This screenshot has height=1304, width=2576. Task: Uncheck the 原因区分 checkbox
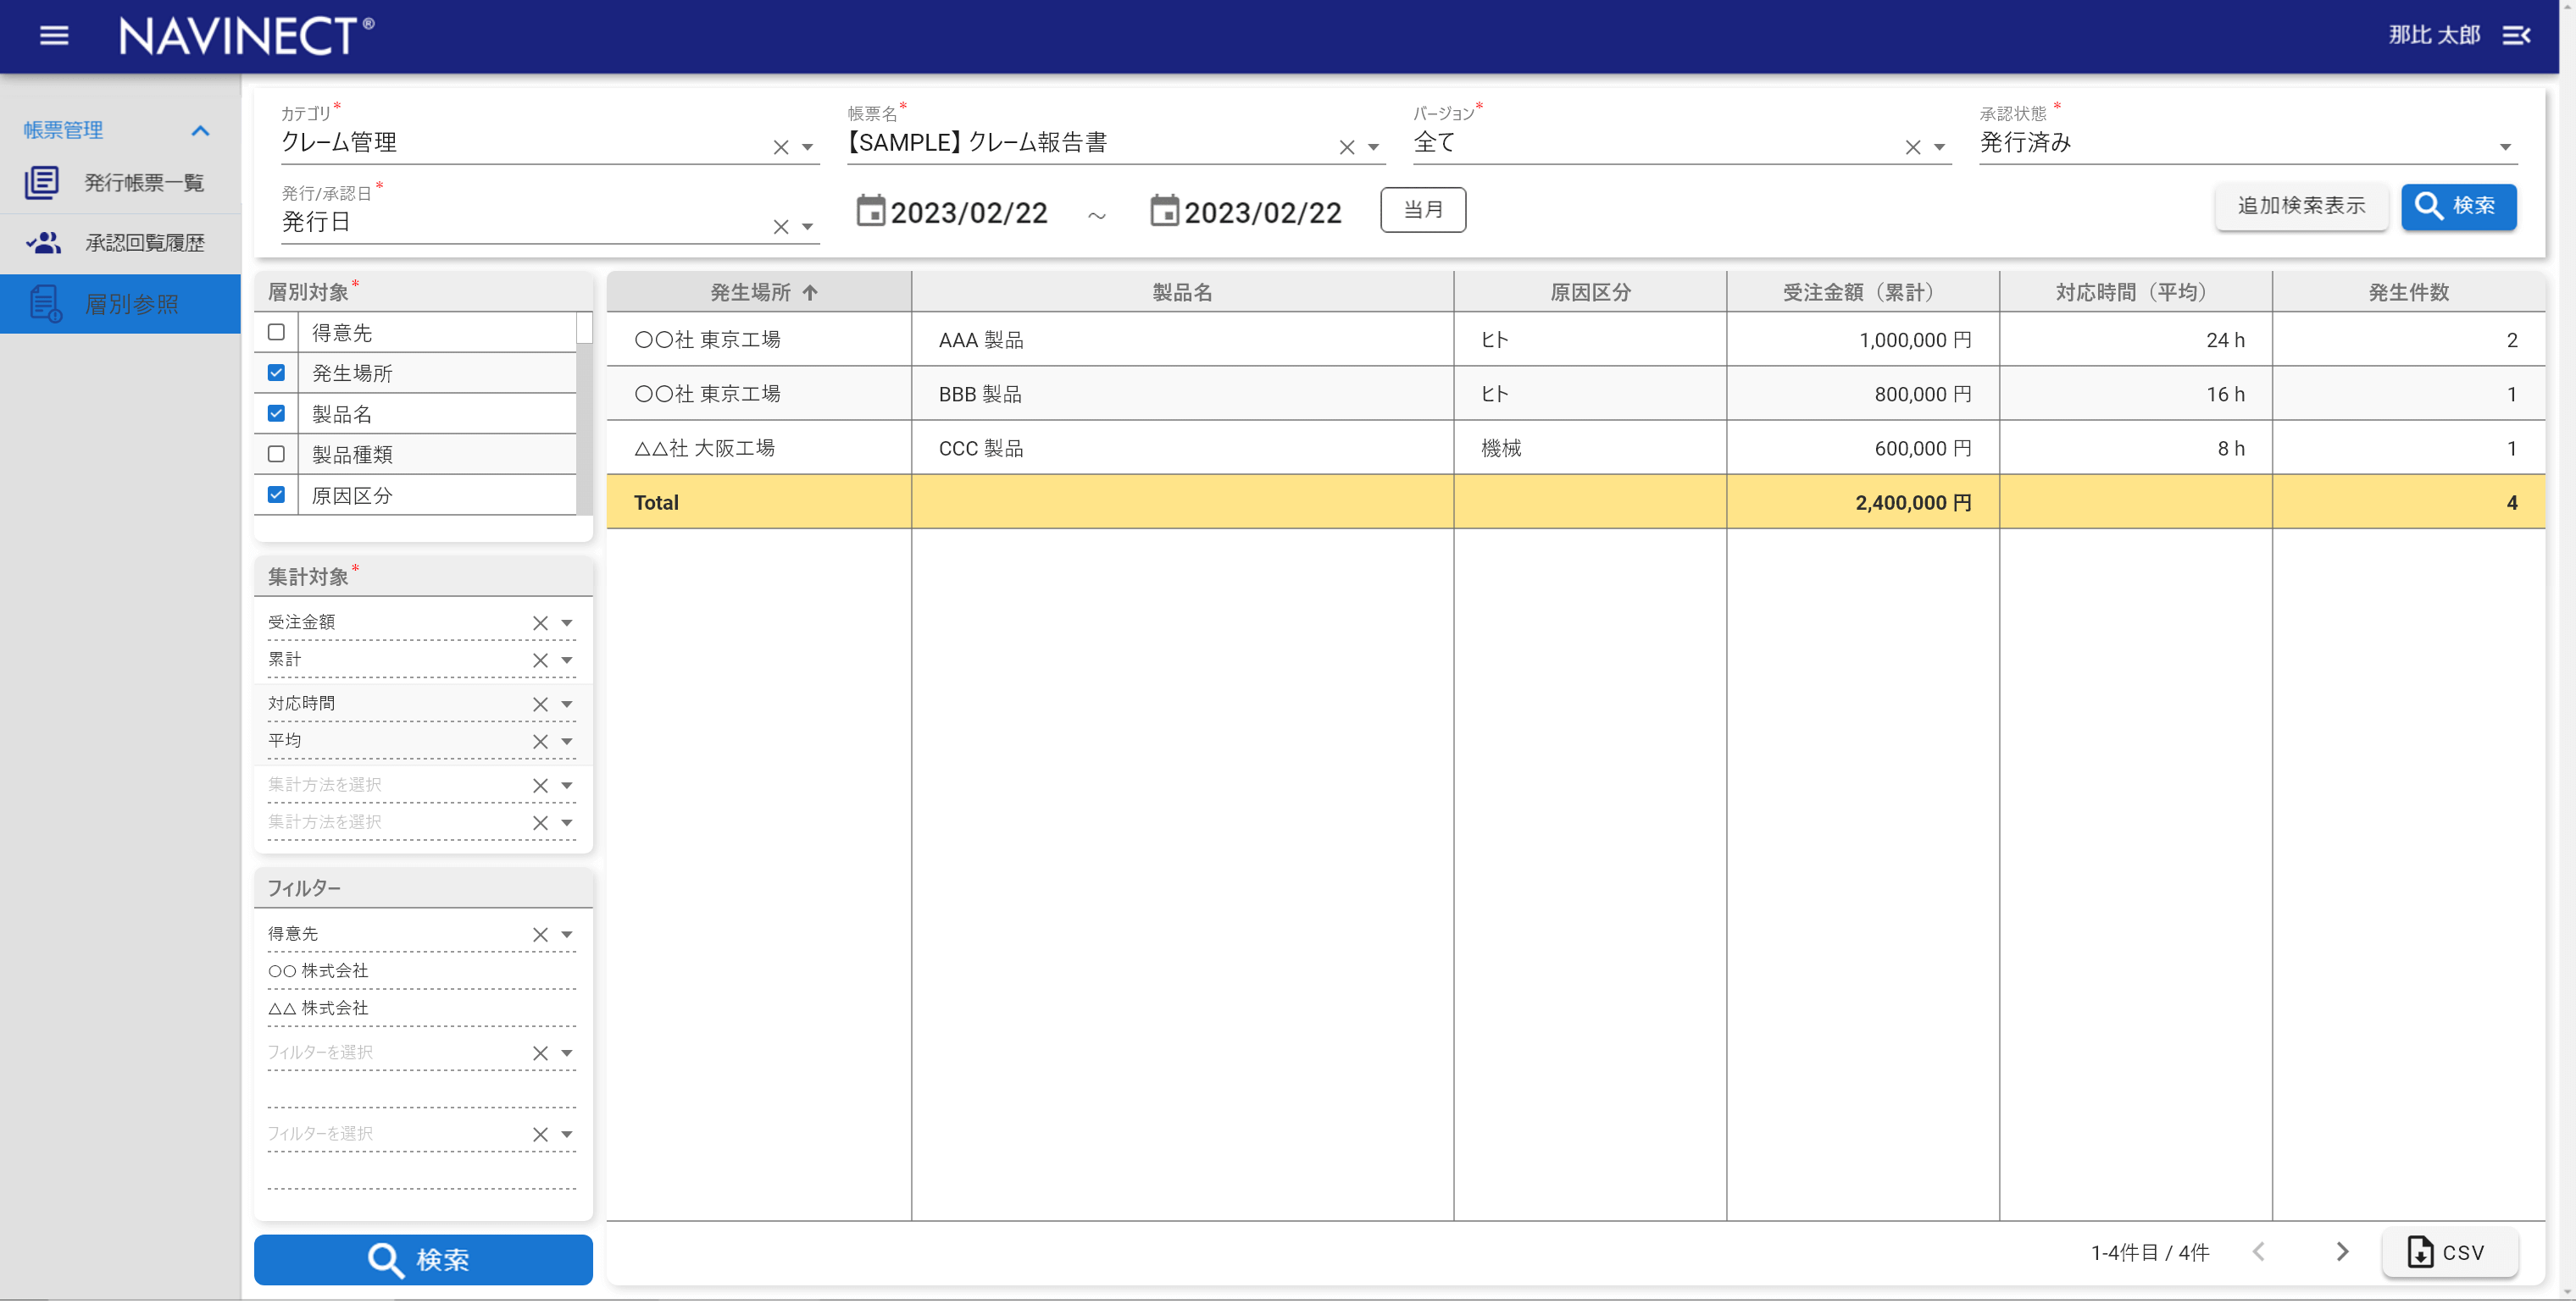[x=276, y=495]
